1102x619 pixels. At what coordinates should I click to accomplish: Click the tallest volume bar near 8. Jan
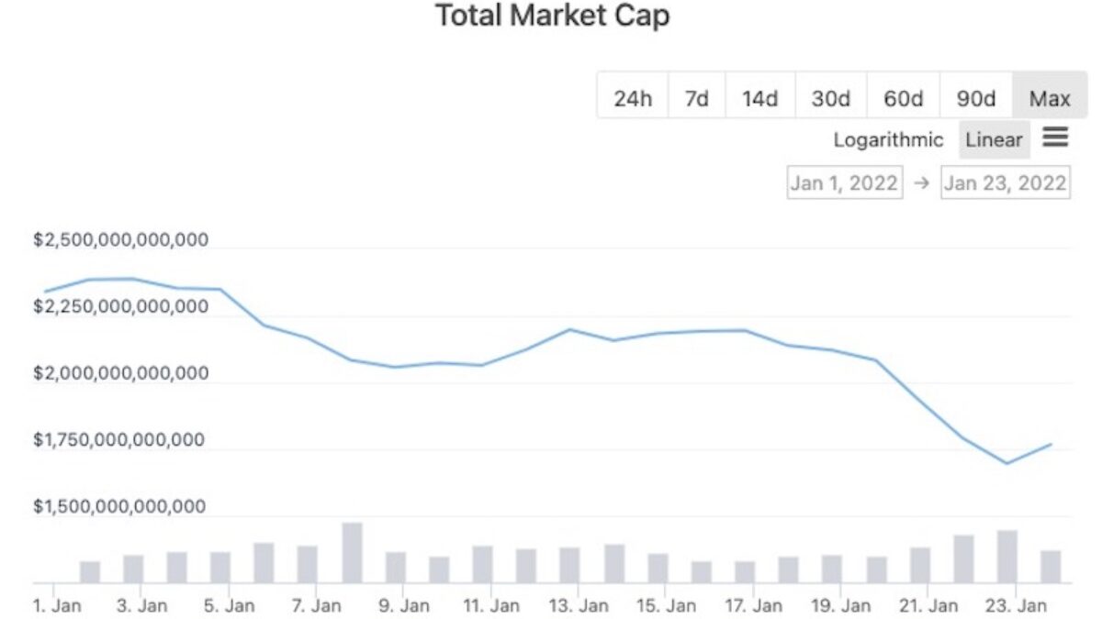tap(352, 552)
